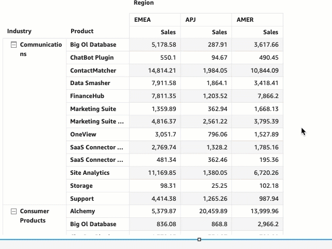The height and width of the screenshot is (249, 332).
Task: Click the Region field label
Action: click(144, 3)
